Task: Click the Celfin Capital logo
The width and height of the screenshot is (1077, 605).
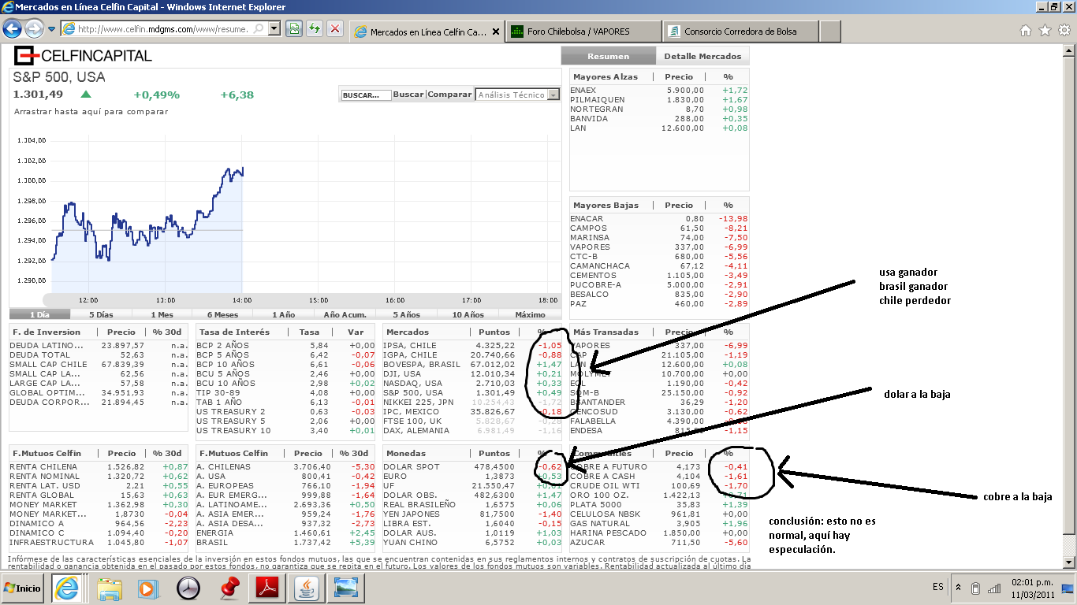Action: click(84, 55)
